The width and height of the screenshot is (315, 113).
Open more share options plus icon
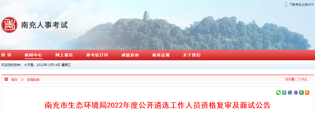[307, 92]
